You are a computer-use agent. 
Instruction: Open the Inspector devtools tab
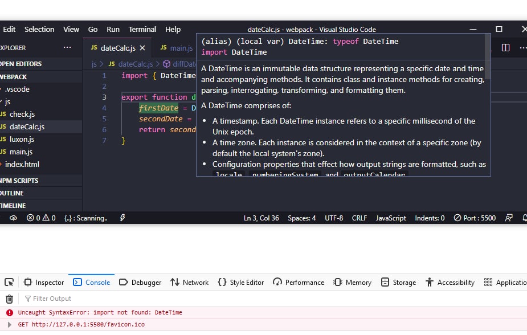(44, 282)
